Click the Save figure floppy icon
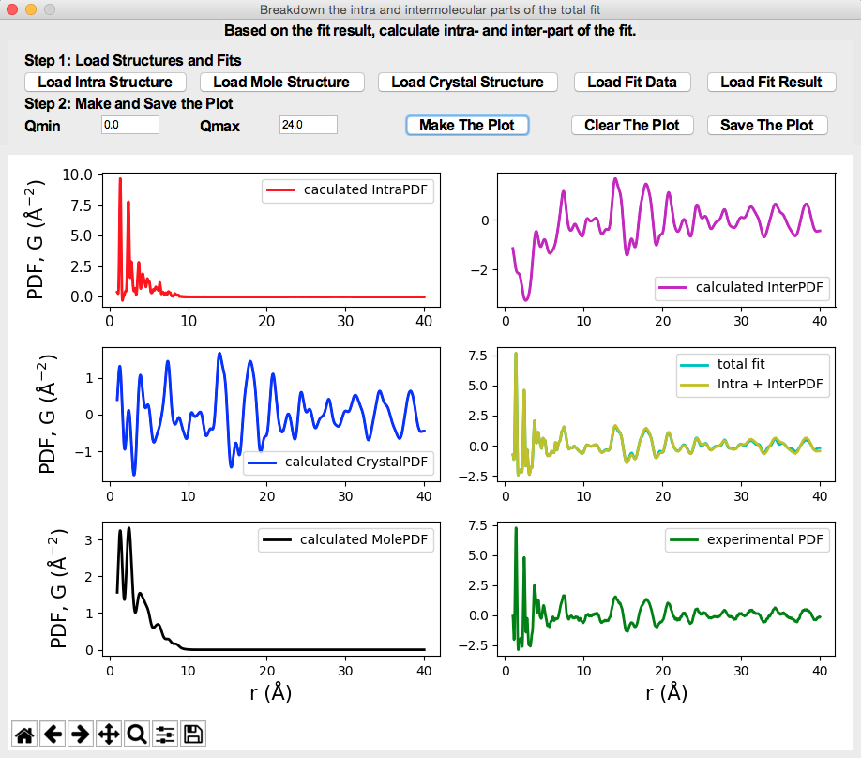This screenshot has height=758, width=861. (192, 735)
